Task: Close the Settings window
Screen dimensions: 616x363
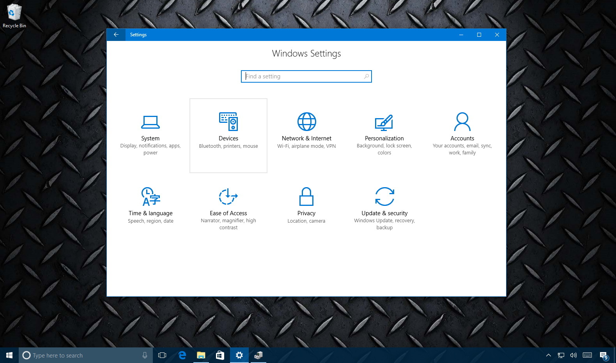Action: (497, 35)
